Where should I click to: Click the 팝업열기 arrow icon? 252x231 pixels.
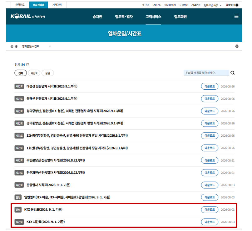point(237,5)
